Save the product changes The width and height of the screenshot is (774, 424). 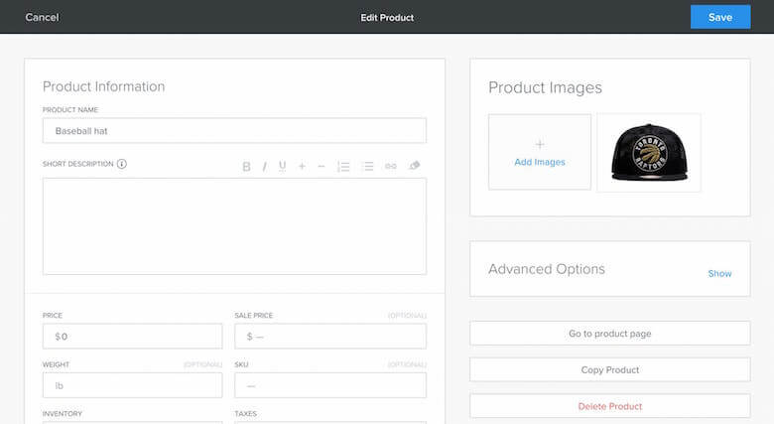(719, 17)
